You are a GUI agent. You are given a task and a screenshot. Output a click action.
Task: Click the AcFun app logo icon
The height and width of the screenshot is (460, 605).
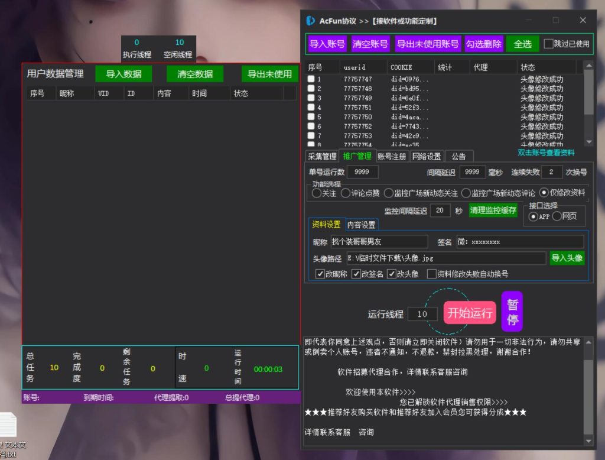310,21
